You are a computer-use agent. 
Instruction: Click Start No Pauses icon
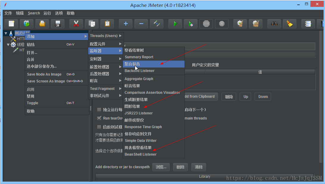(191, 24)
